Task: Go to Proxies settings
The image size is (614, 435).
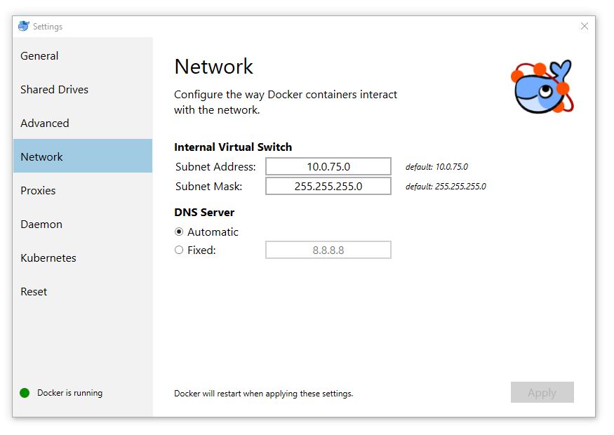Action: coord(83,190)
